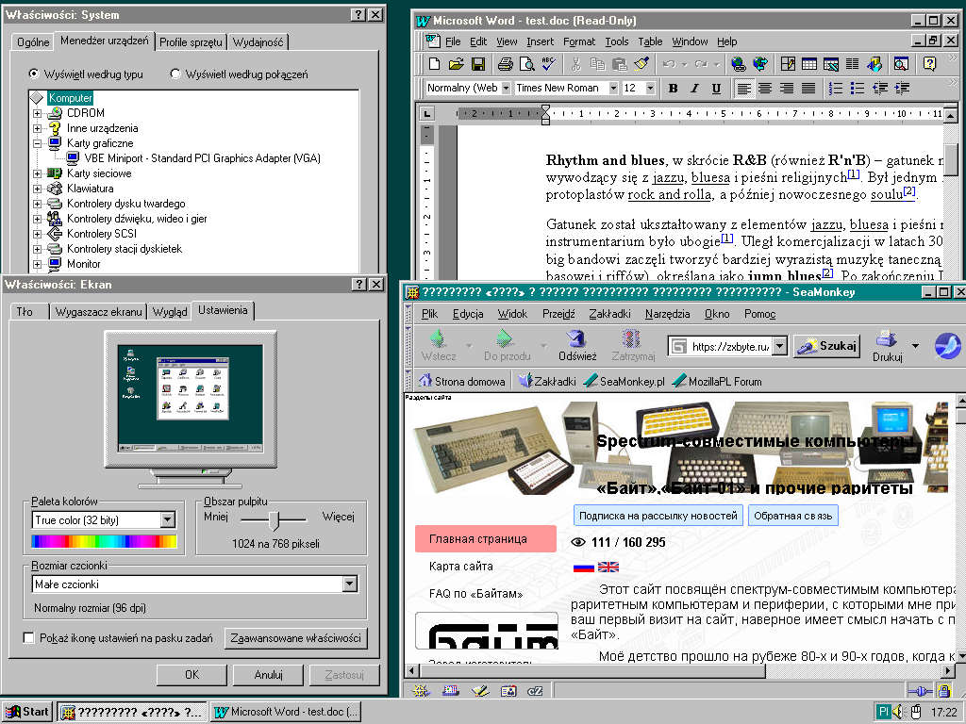This screenshot has height=724, width=966.
Task: Click Insert Table grid icon in Word
Action: point(809,63)
